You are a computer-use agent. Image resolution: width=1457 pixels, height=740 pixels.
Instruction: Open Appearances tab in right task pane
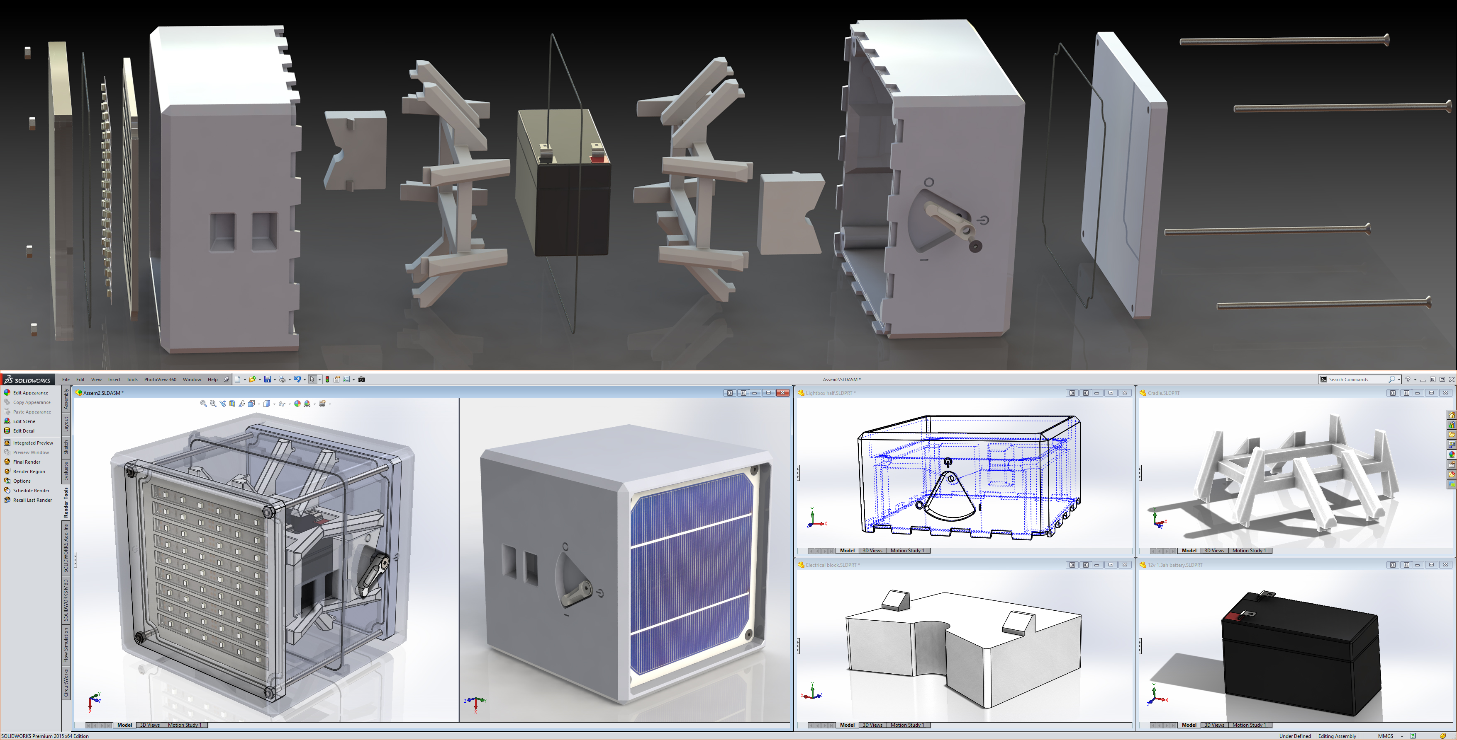coord(1452,454)
